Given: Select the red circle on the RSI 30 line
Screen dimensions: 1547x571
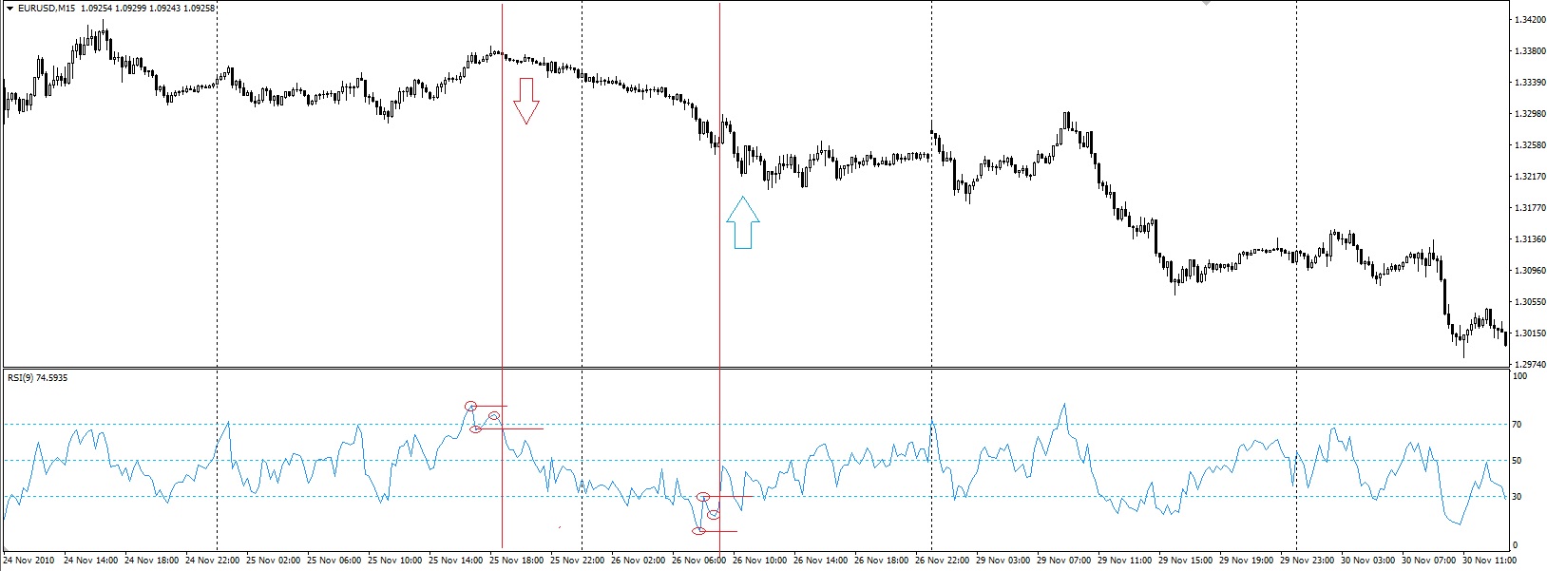Looking at the screenshot, I should [x=703, y=497].
